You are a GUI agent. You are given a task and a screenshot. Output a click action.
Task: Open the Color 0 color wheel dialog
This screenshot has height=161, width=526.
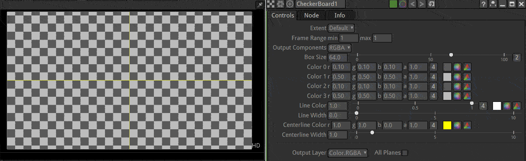457,67
